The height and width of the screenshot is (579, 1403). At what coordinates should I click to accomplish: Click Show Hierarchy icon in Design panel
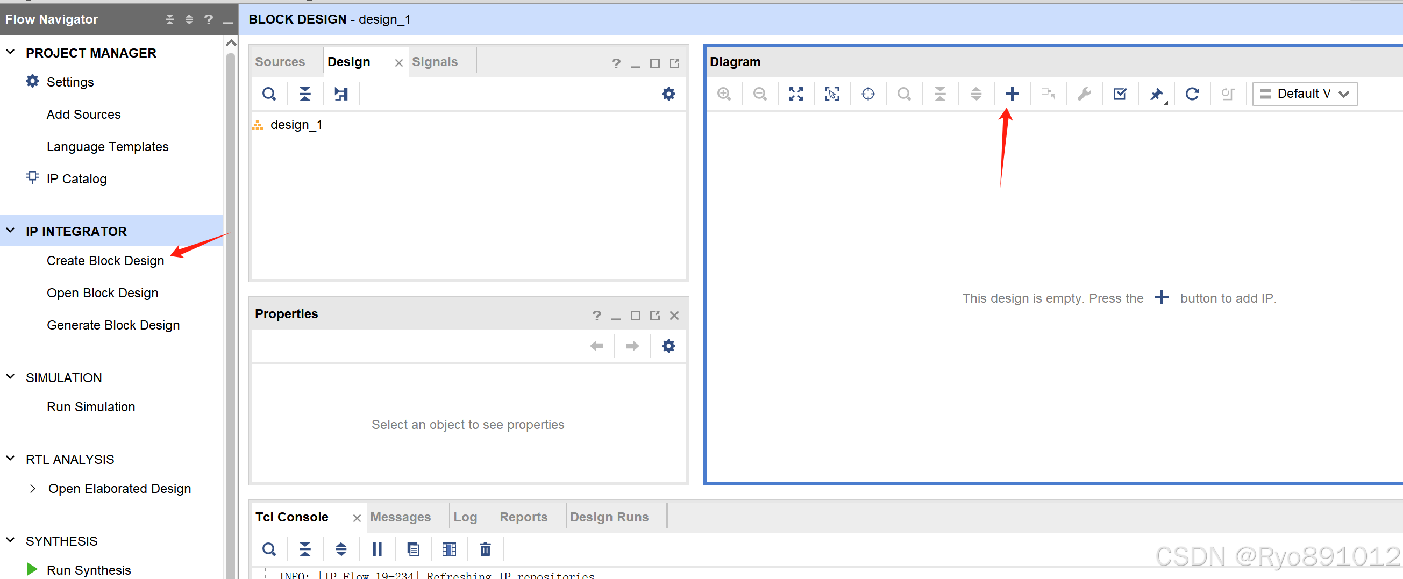341,94
